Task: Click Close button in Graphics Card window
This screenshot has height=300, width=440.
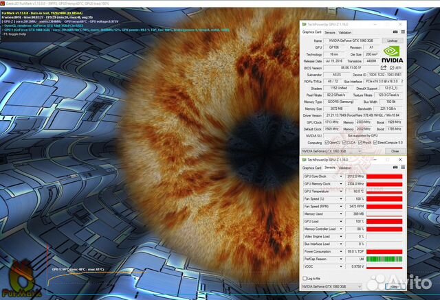Action: click(395, 151)
